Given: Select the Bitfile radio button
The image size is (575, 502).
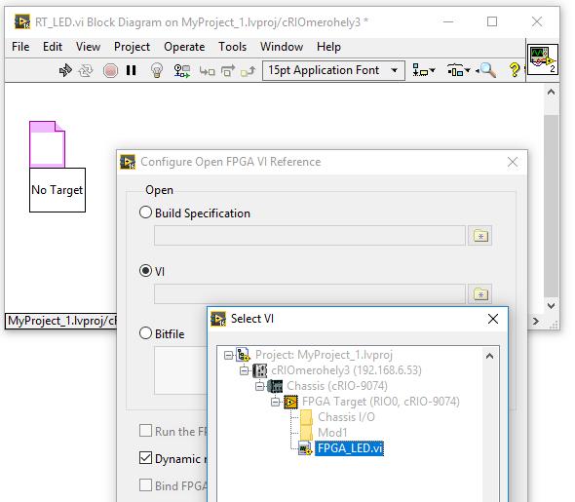Looking at the screenshot, I should 145,333.
